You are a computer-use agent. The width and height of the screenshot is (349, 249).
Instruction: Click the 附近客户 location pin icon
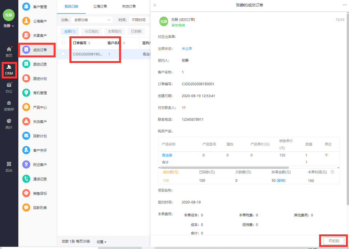pyautogui.click(x=26, y=165)
